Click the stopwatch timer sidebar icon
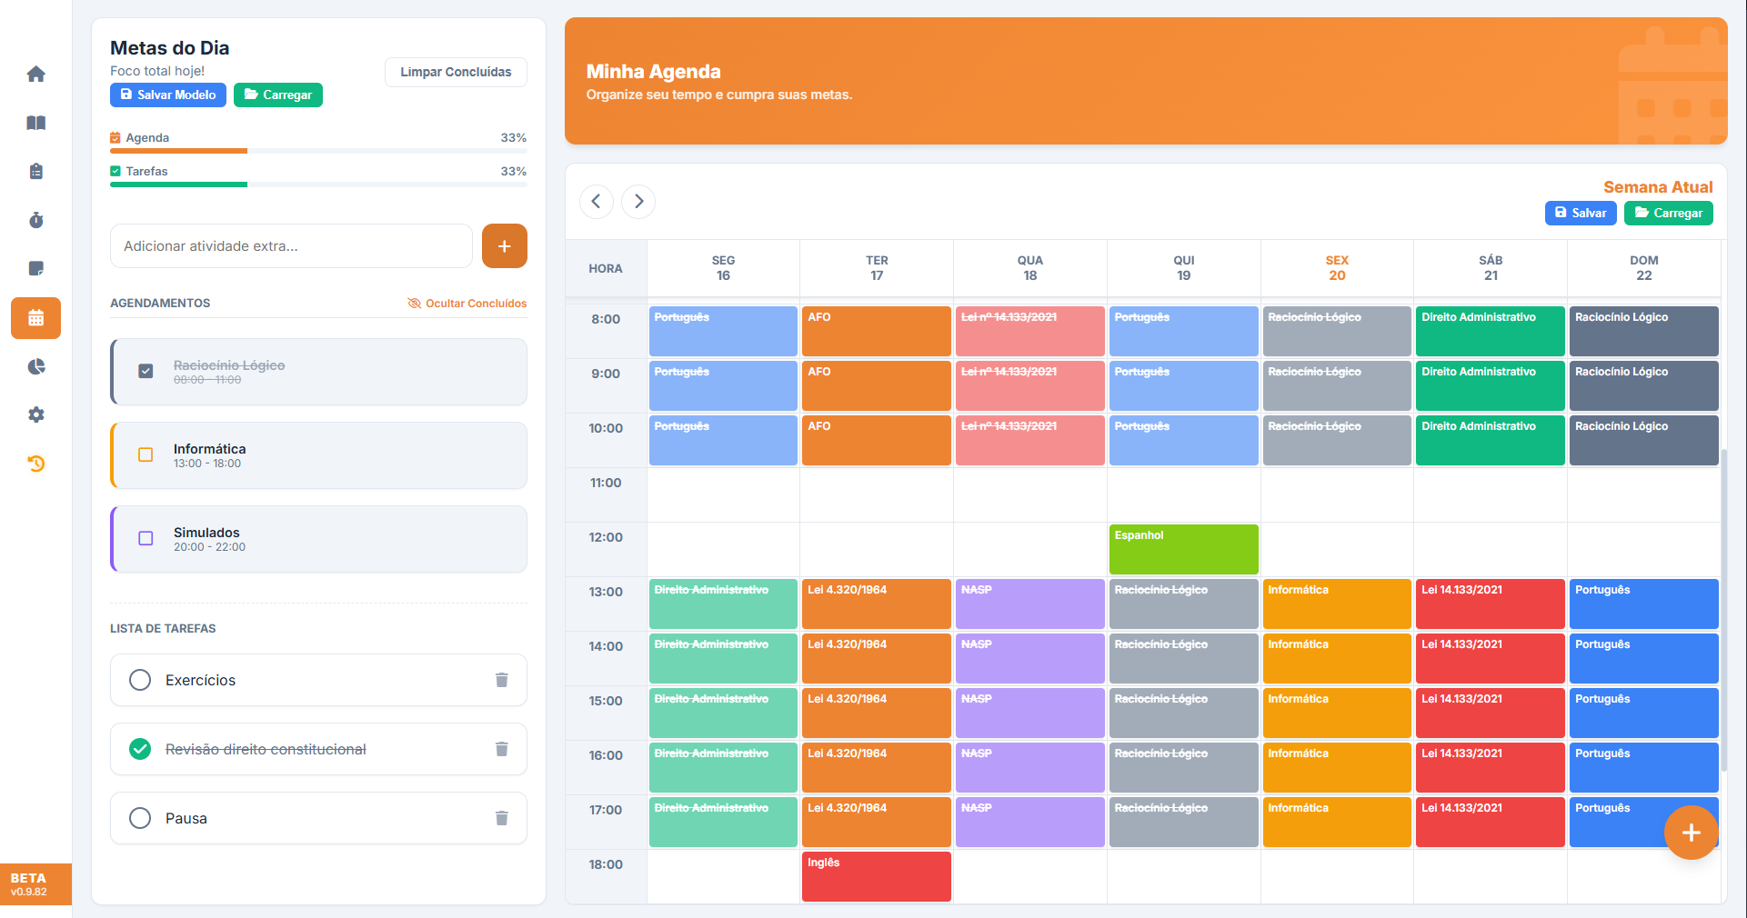Screen dimensions: 1747x918 click(x=36, y=220)
